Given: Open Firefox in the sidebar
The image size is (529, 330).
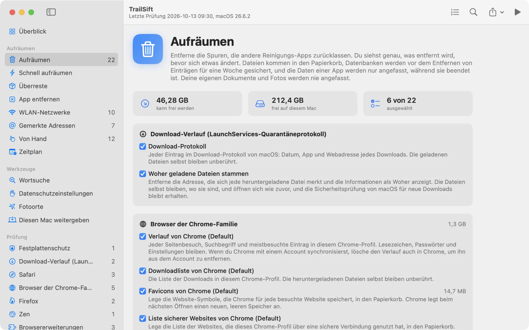Looking at the screenshot, I should pyautogui.click(x=61, y=301).
